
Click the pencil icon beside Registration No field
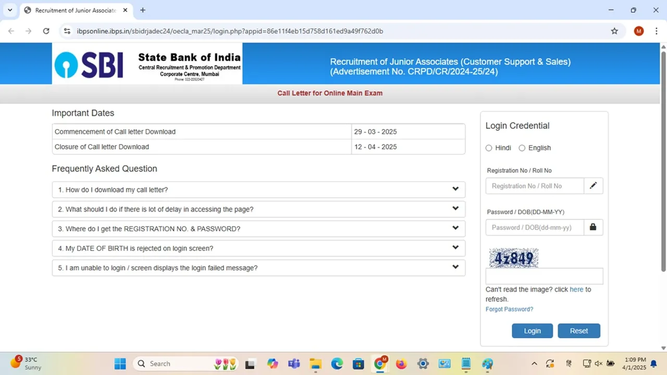pyautogui.click(x=593, y=186)
